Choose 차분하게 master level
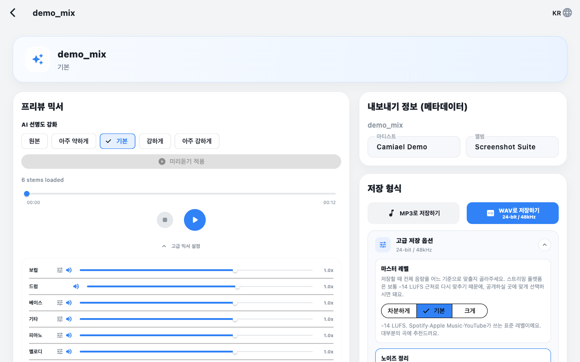The image size is (580, 362). [399, 311]
